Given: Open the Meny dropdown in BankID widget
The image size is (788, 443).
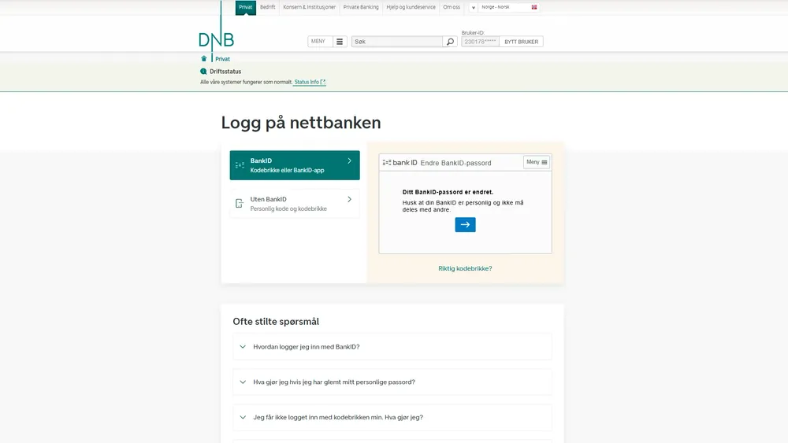Looking at the screenshot, I should coord(537,162).
